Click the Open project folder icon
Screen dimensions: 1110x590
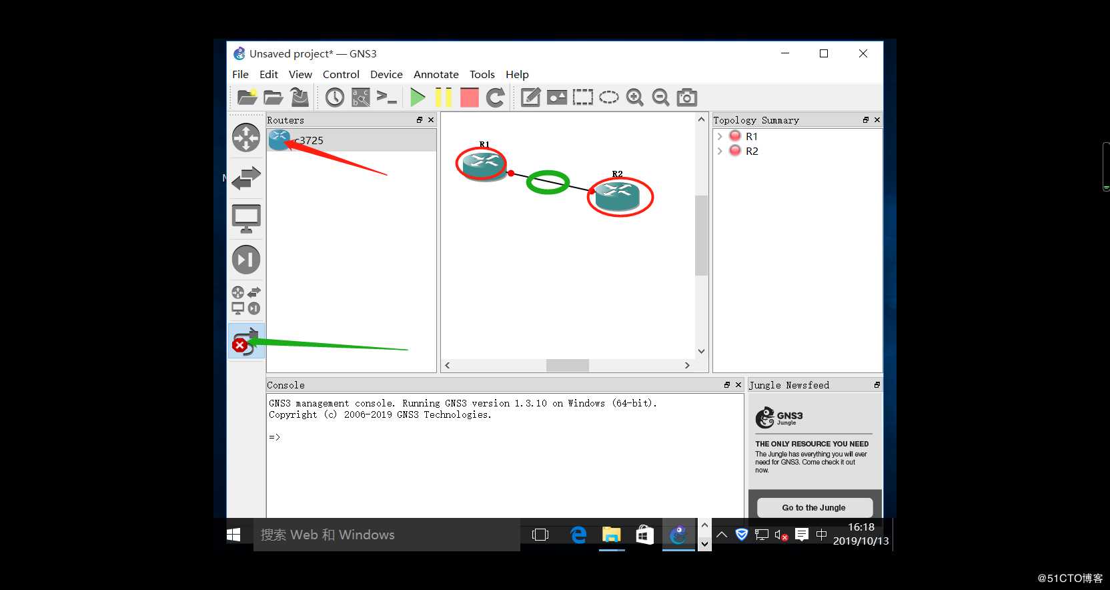pos(273,97)
